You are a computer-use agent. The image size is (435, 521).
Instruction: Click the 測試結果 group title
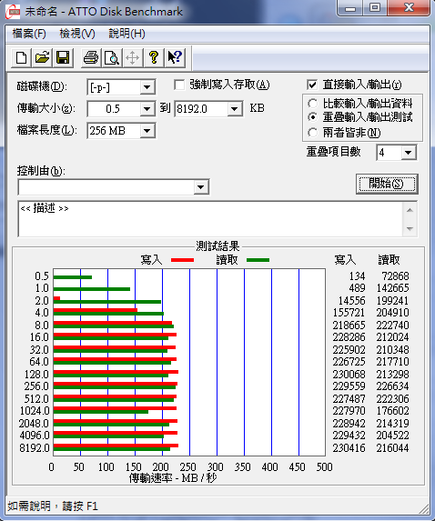tap(217, 246)
